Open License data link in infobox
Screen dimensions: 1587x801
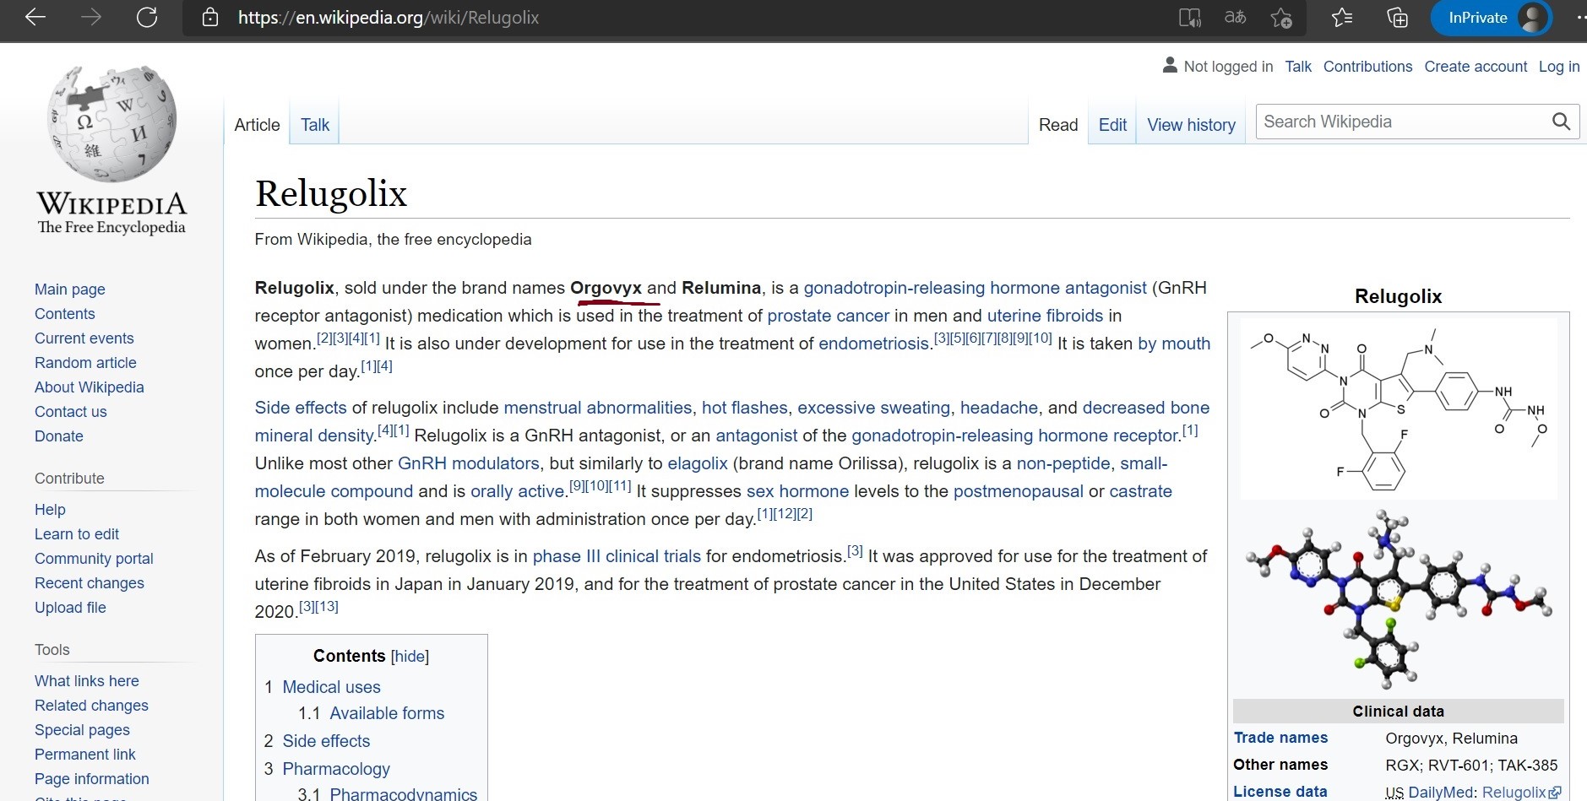coord(1280,792)
